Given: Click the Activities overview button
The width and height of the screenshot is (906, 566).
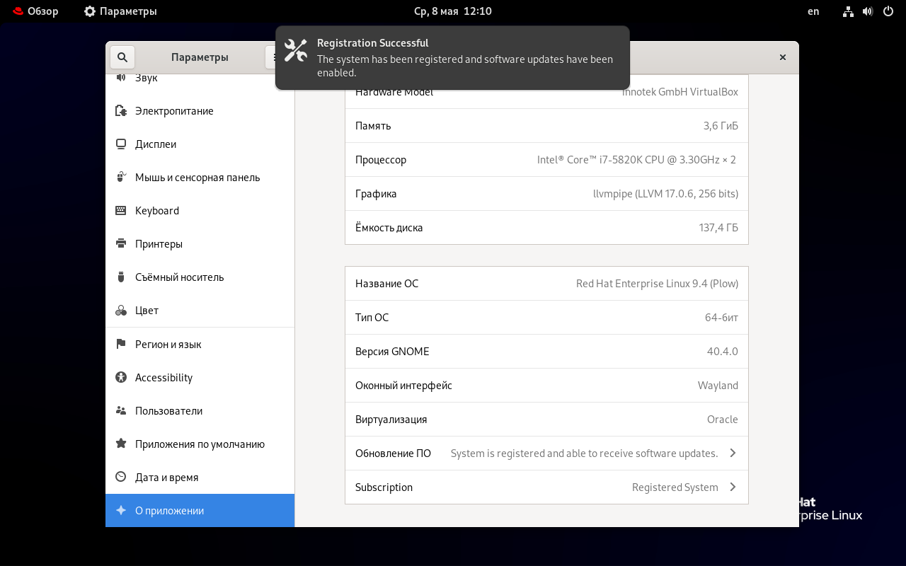Looking at the screenshot, I should (x=35, y=11).
